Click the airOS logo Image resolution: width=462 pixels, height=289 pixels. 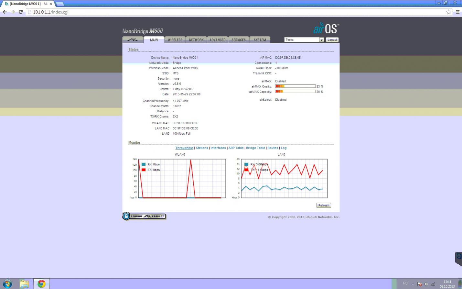click(326, 28)
